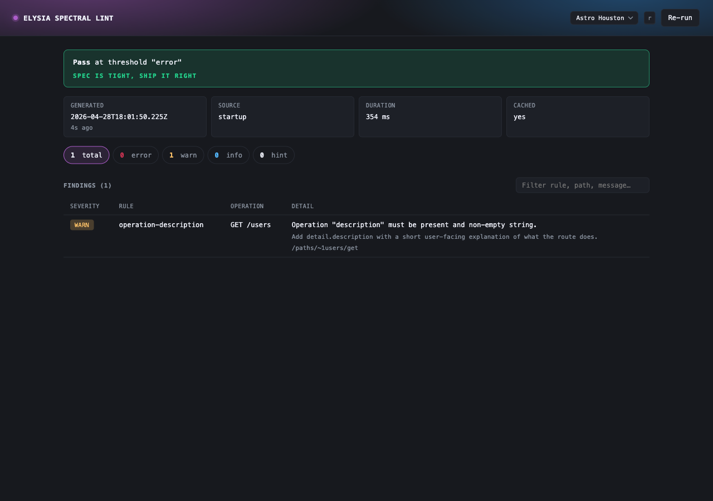Click the Re-run button

680,18
